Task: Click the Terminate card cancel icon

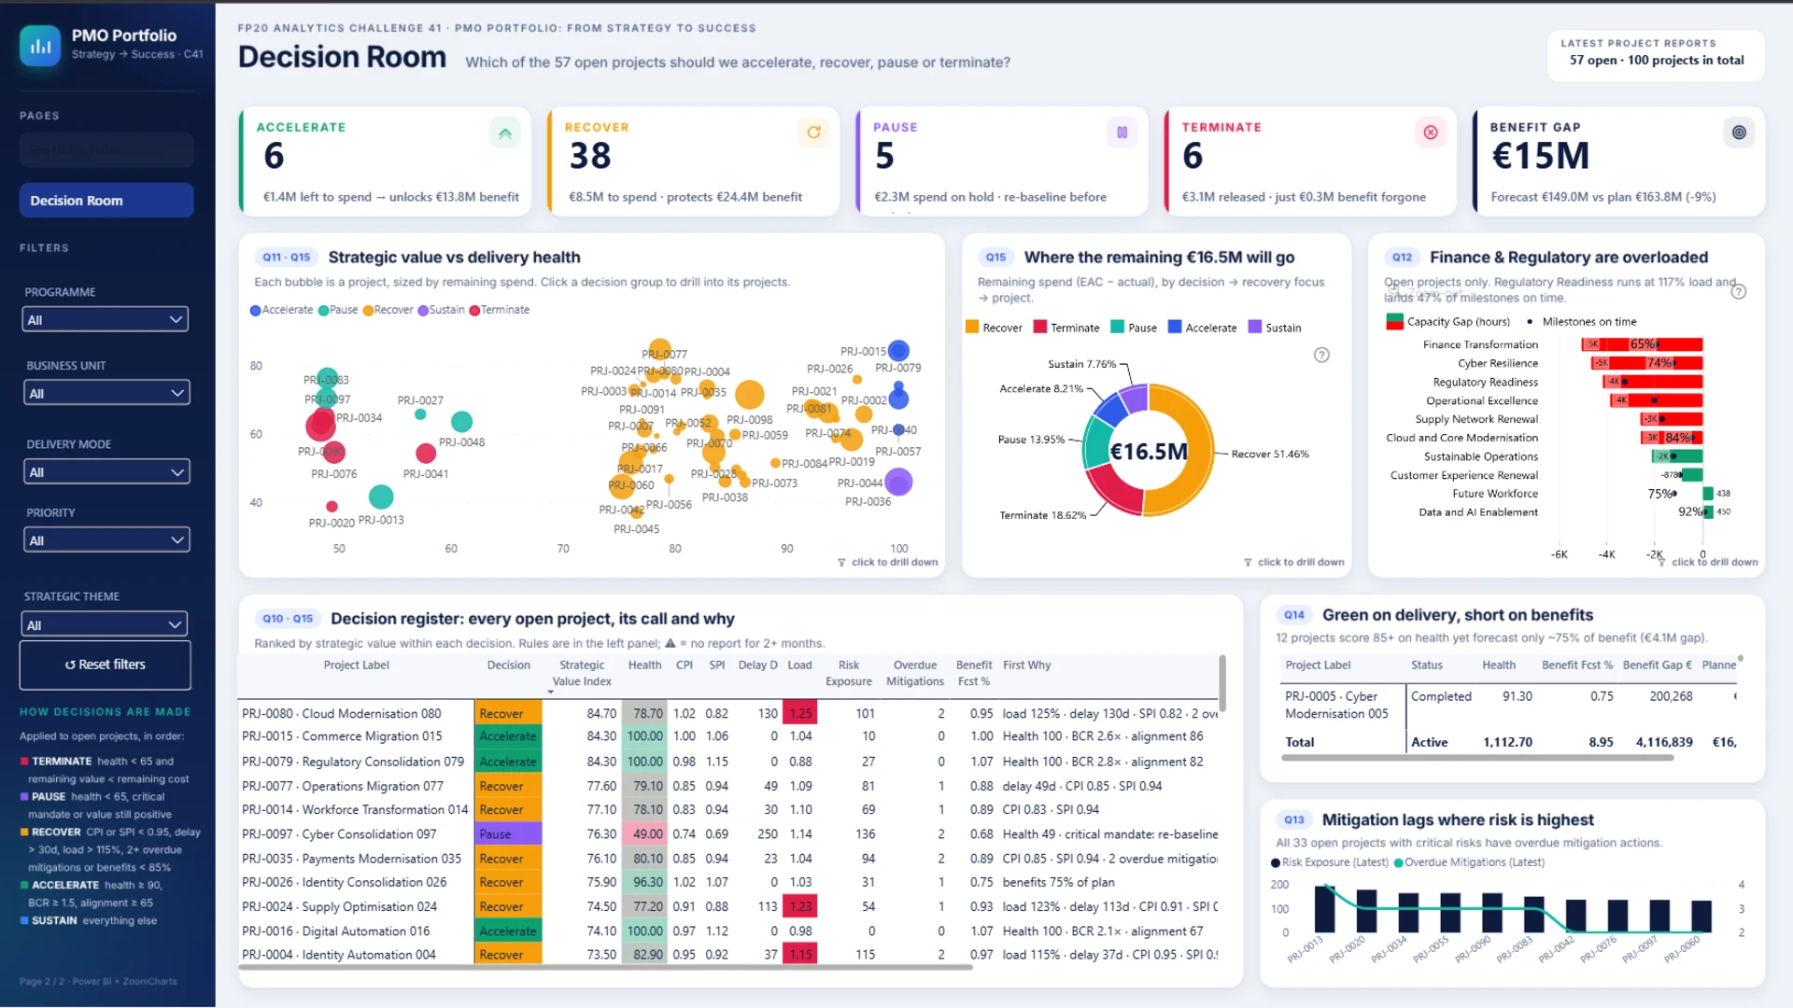Action: [x=1430, y=133]
